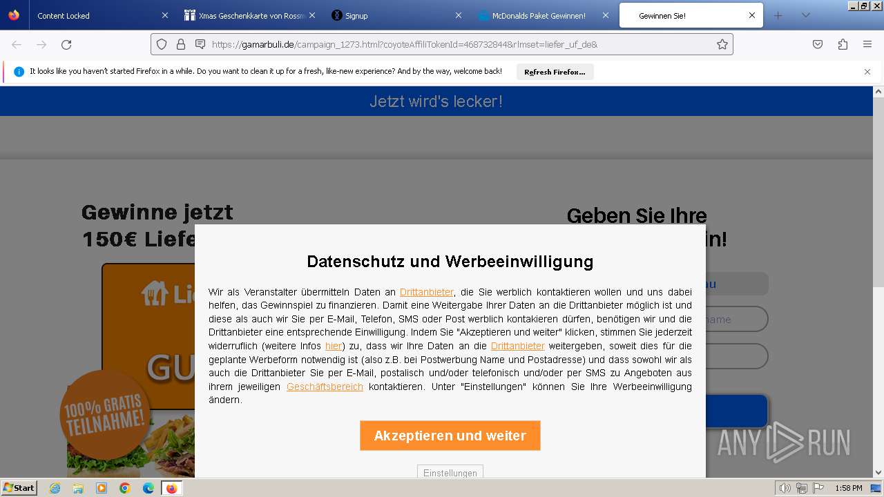Go back one page
The height and width of the screenshot is (497, 884).
[17, 44]
